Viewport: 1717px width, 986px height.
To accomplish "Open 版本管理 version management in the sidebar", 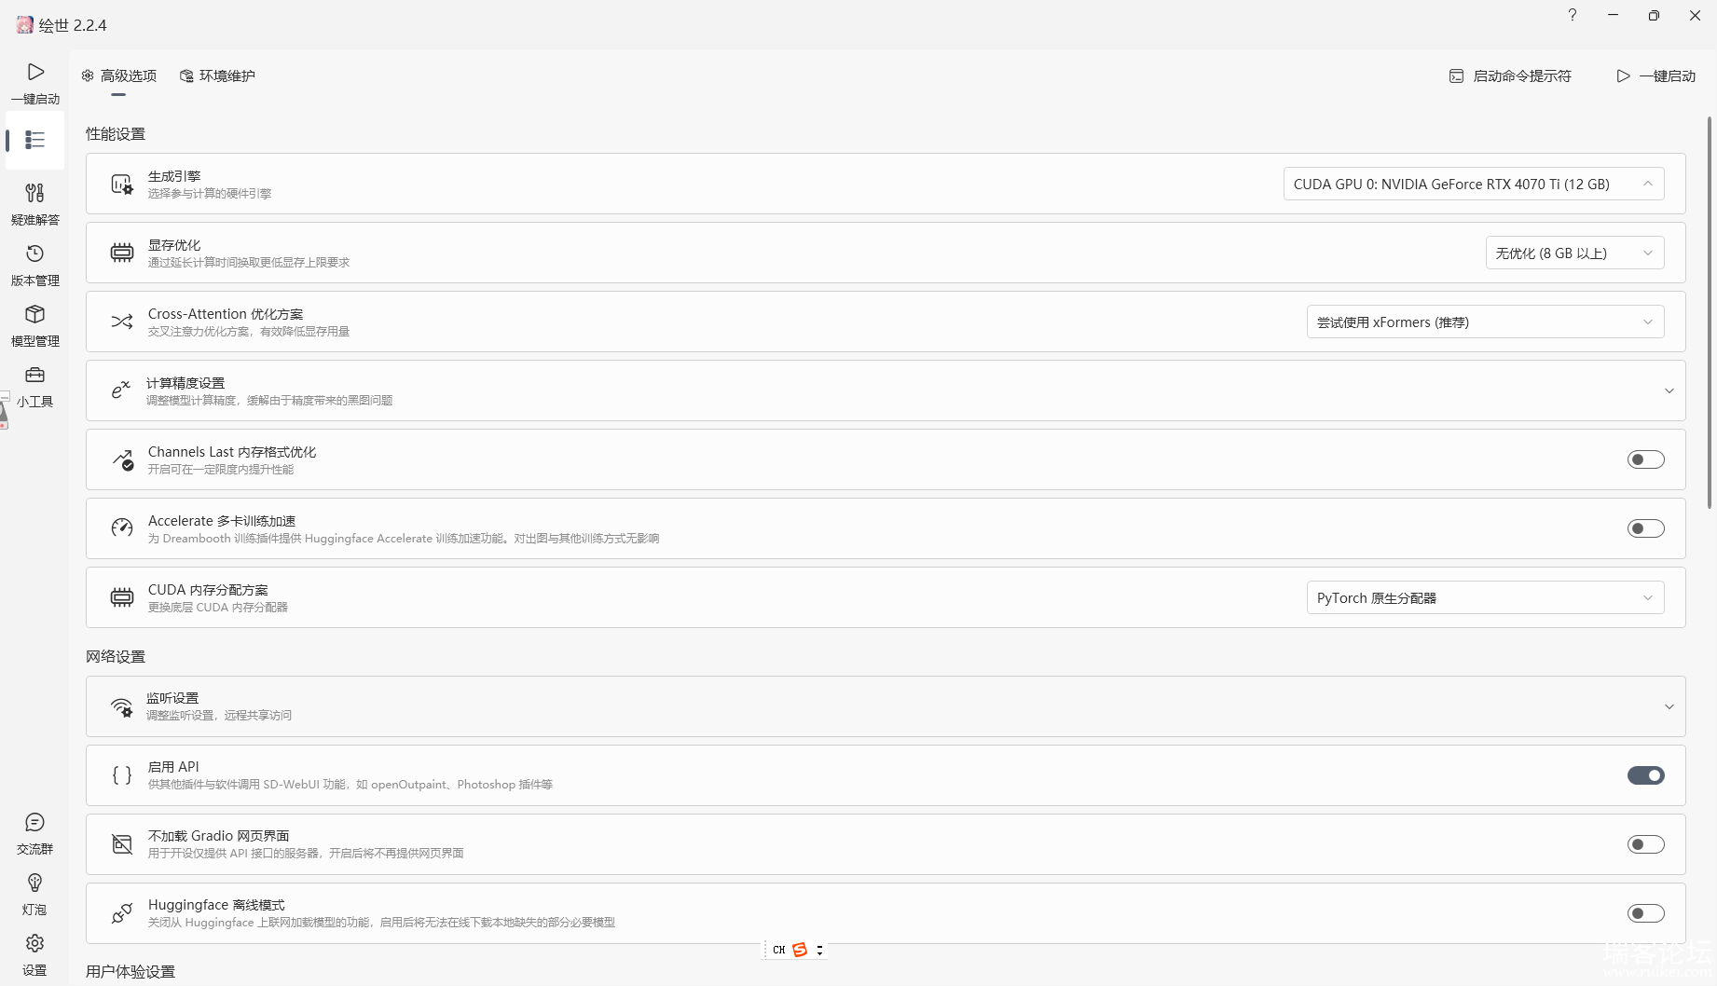I will pyautogui.click(x=35, y=265).
